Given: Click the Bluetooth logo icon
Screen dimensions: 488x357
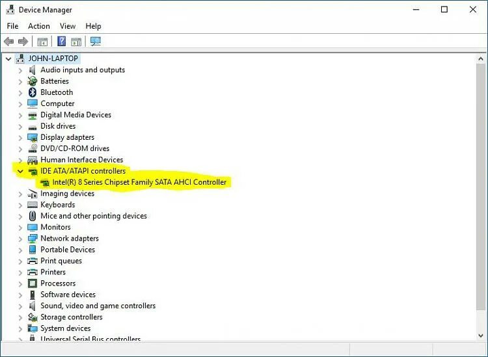Looking at the screenshot, I should [33, 92].
